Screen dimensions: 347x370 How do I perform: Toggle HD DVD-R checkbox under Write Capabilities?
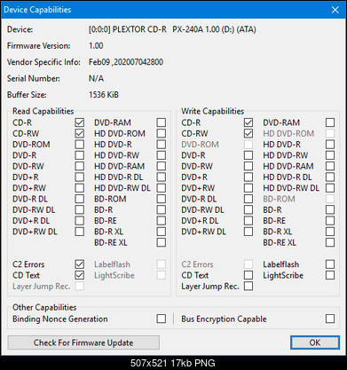click(330, 145)
